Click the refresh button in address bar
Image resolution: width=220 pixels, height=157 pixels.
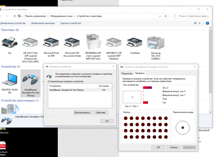[x=166, y=16]
